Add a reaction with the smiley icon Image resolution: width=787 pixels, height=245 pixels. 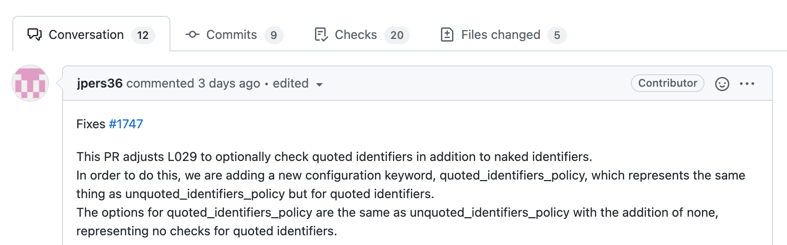(x=722, y=84)
